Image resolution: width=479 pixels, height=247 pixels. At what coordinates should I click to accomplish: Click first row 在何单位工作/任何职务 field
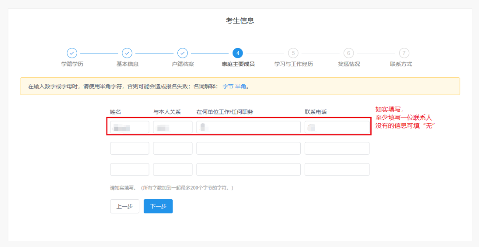click(248, 127)
